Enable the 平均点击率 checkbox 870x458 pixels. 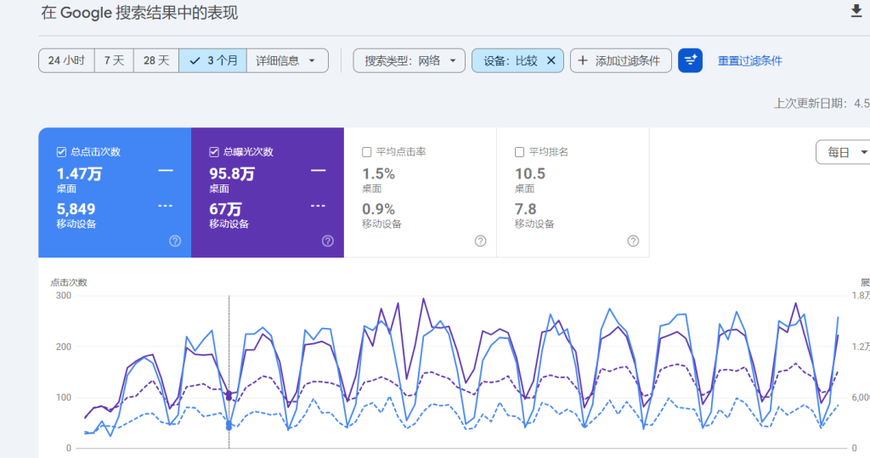coord(366,152)
